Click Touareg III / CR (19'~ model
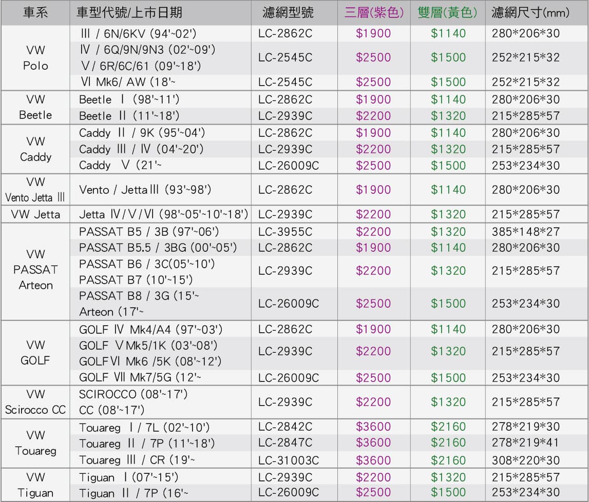Viewport: 589px width, 502px height. (137, 460)
